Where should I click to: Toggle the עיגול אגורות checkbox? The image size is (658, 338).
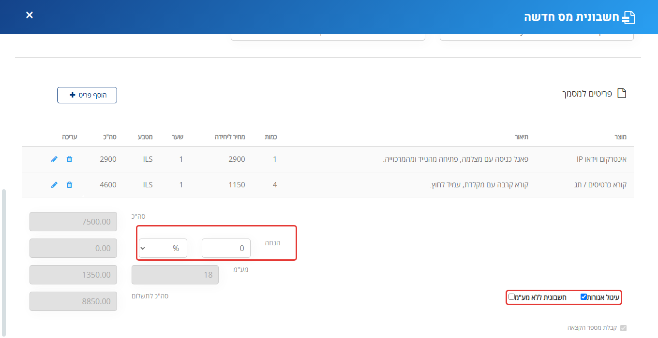tap(583, 297)
